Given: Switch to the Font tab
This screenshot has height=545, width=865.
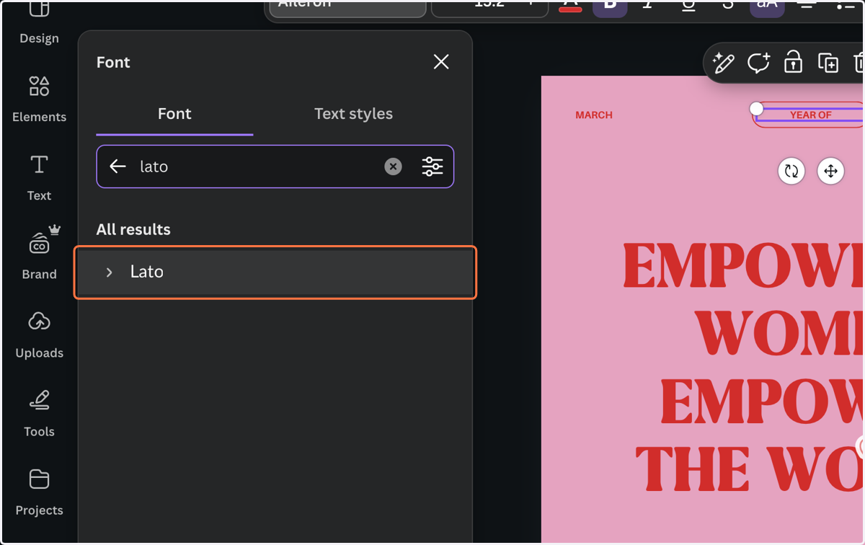Looking at the screenshot, I should [x=174, y=114].
